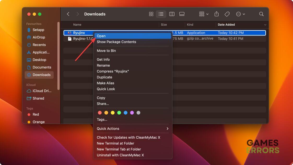This screenshot has height=165, width=293.
Task: Click the Share toolbar icon
Action: 216,14
